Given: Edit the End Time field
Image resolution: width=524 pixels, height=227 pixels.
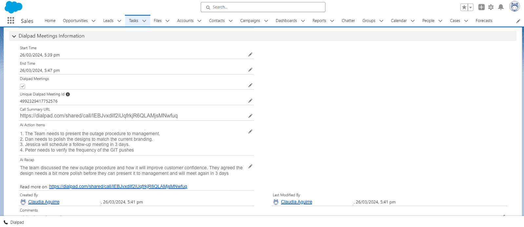Looking at the screenshot, I should [250, 70].
